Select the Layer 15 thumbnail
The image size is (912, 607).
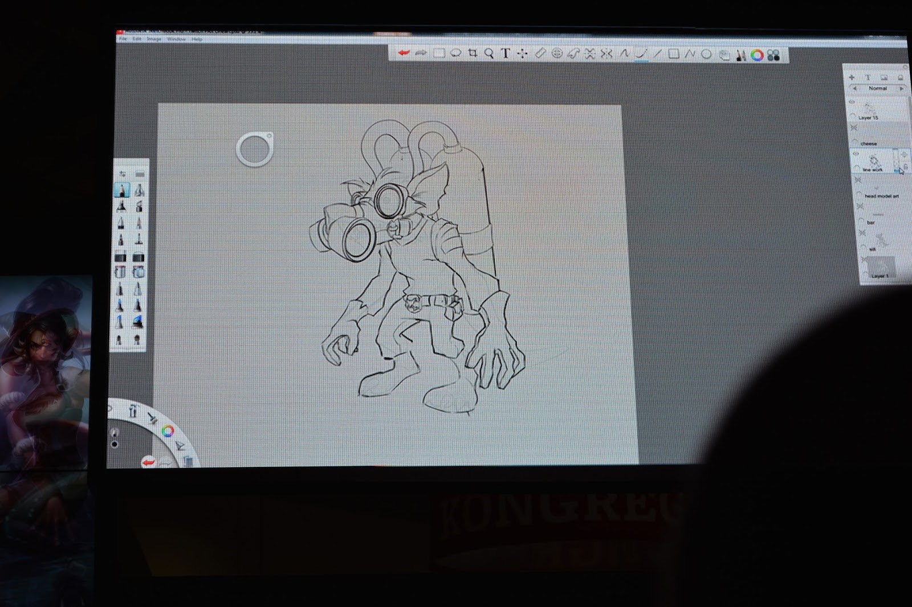pos(870,107)
